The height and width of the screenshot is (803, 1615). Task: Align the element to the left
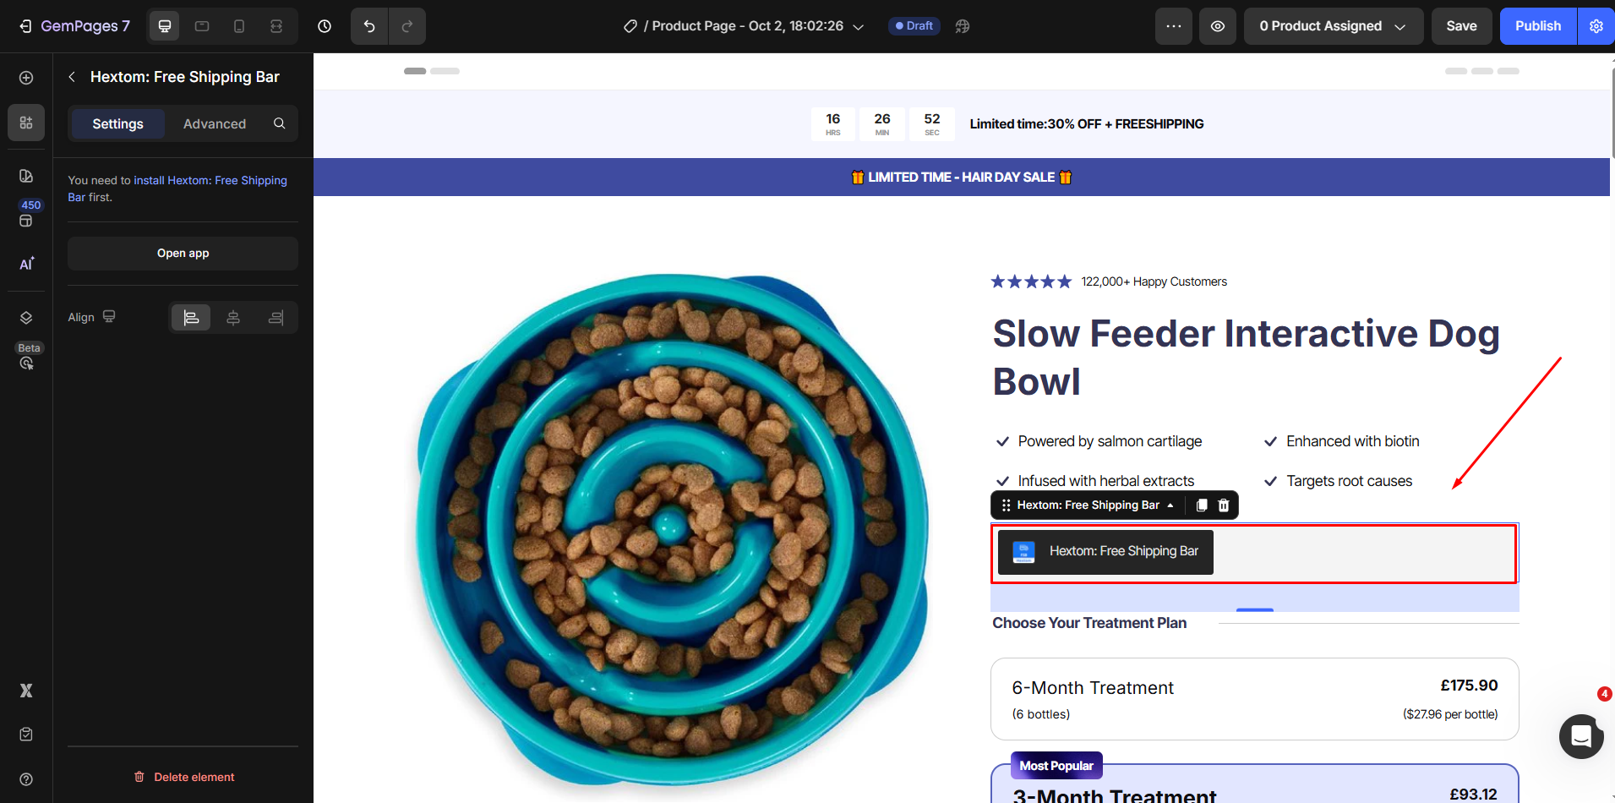click(x=192, y=318)
